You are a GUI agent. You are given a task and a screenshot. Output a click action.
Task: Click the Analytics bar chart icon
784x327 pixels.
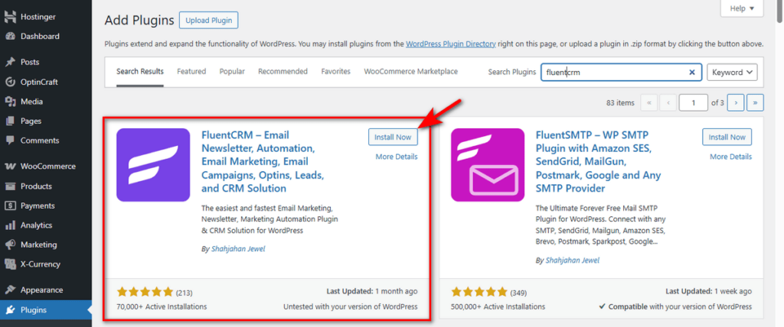[10, 225]
